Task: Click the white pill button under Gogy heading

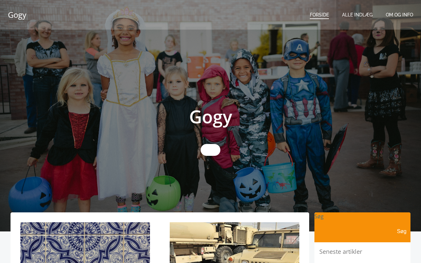Action: (x=210, y=150)
